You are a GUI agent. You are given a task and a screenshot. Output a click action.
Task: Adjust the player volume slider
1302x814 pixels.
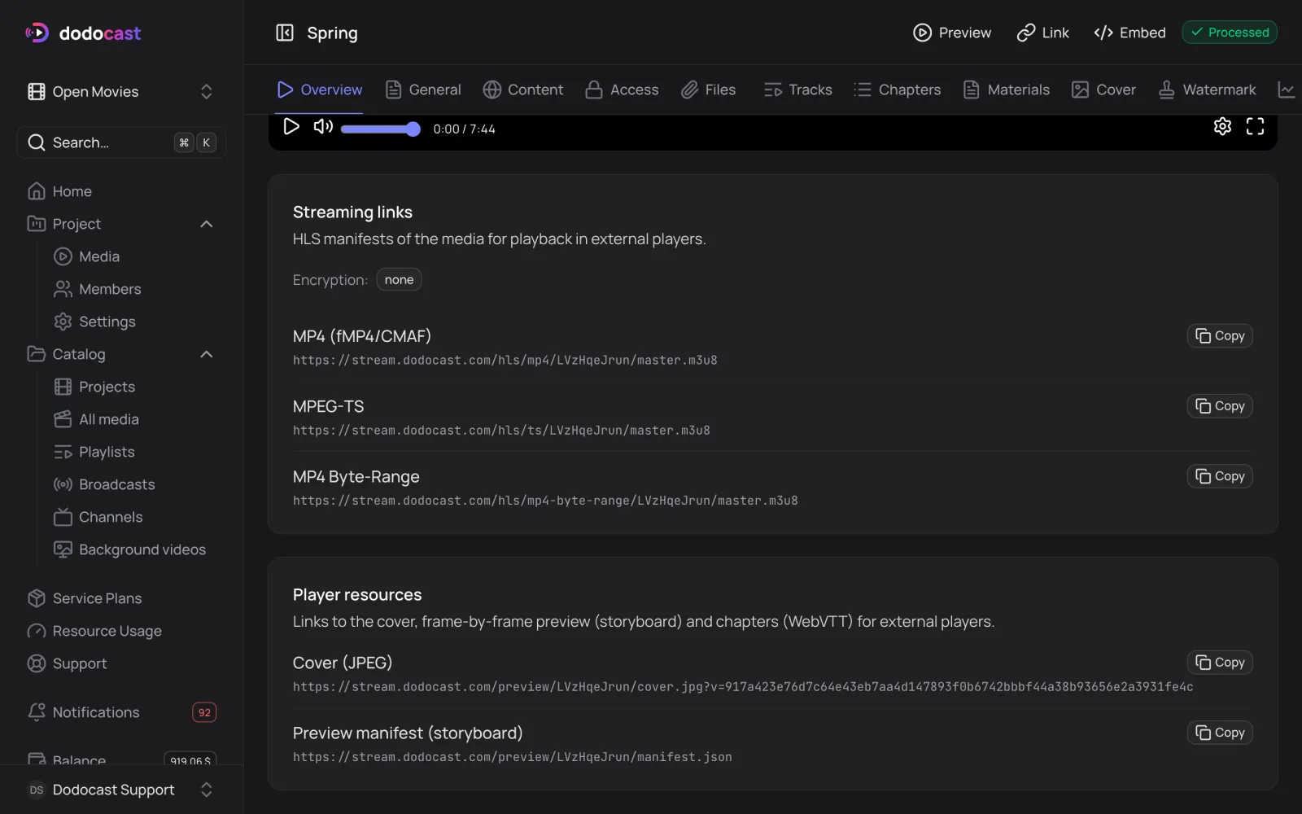(381, 129)
